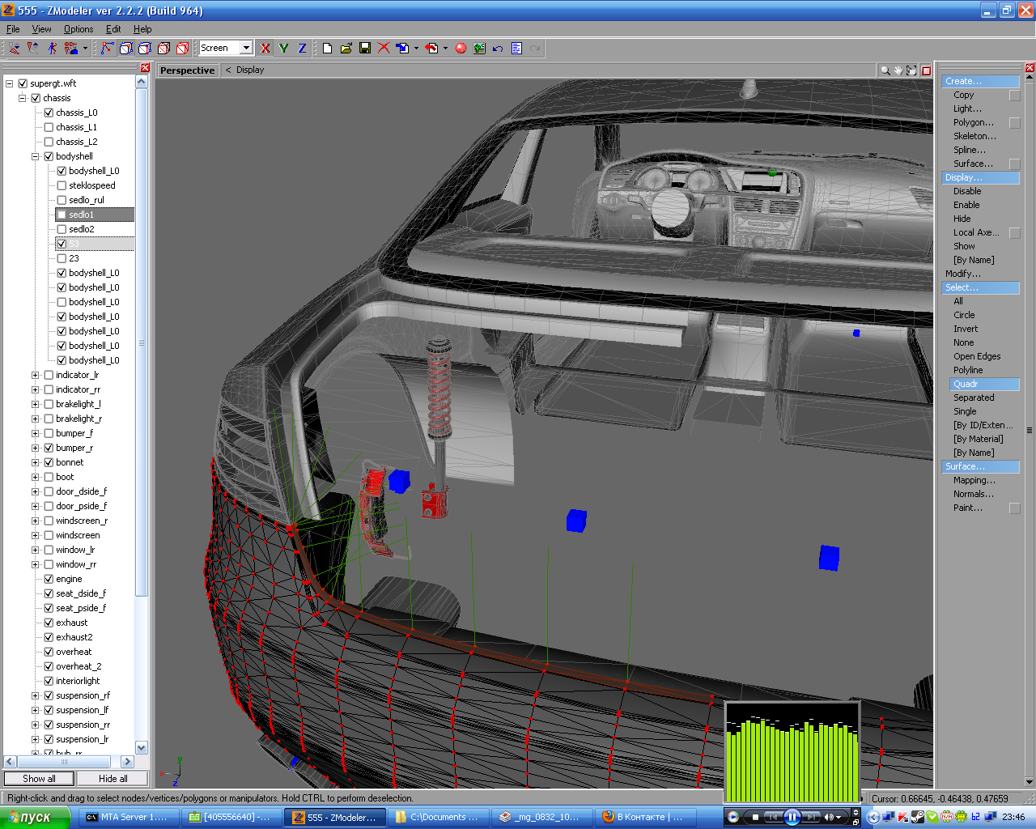Viewport: 1036px width, 829px height.
Task: Collapse the bodyshell tree node
Action: point(36,156)
